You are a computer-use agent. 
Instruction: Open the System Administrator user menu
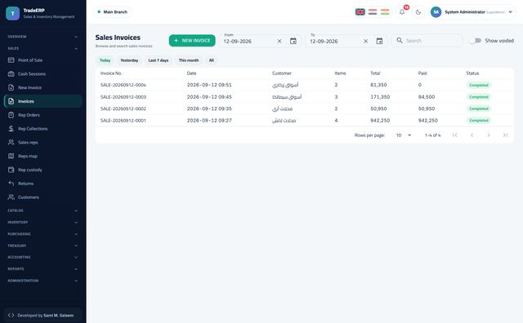coord(472,12)
